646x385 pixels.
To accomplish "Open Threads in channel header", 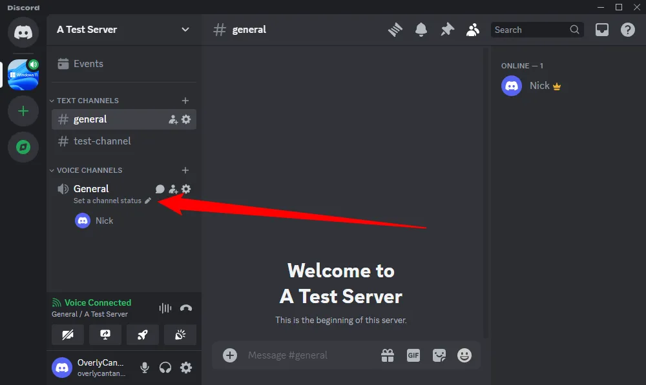I will click(395, 30).
